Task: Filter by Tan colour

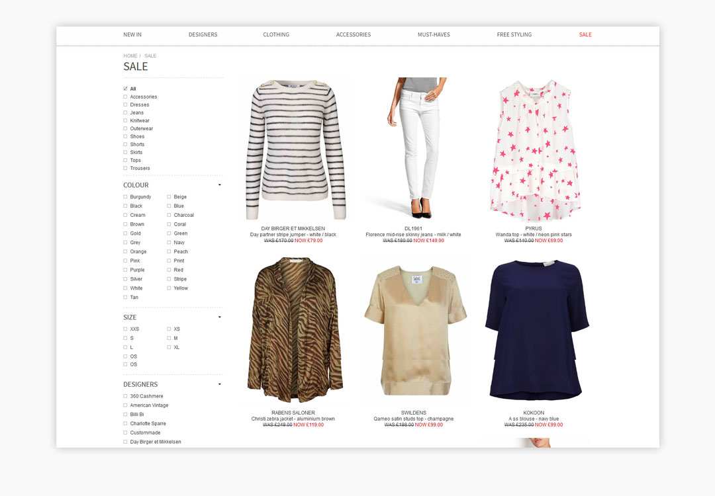Action: tap(125, 297)
